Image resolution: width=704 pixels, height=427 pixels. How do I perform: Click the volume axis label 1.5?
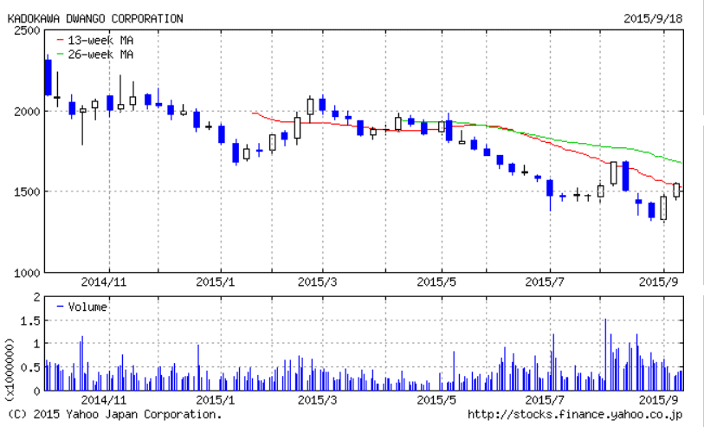click(31, 320)
